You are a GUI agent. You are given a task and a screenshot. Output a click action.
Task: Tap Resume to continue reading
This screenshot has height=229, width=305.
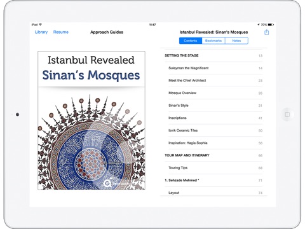point(61,32)
